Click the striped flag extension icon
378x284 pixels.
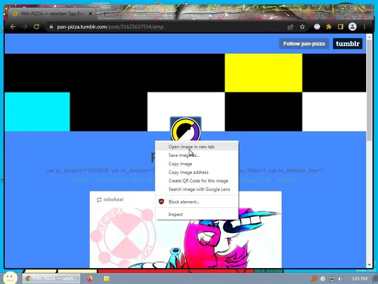tap(317, 27)
